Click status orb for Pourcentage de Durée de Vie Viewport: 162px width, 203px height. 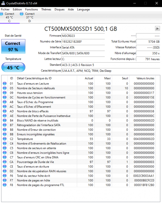tap(5, 162)
